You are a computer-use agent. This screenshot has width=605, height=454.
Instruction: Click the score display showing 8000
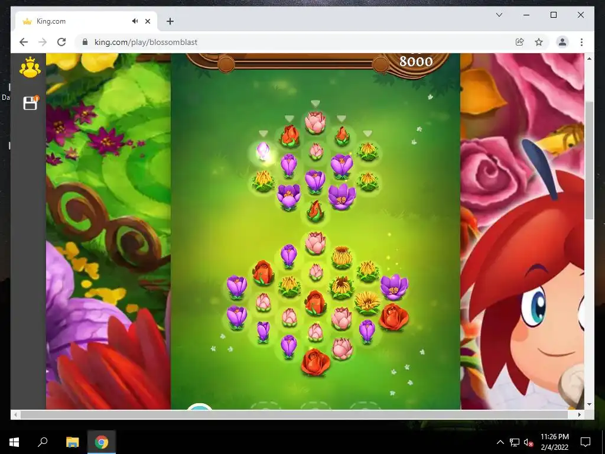pos(416,61)
